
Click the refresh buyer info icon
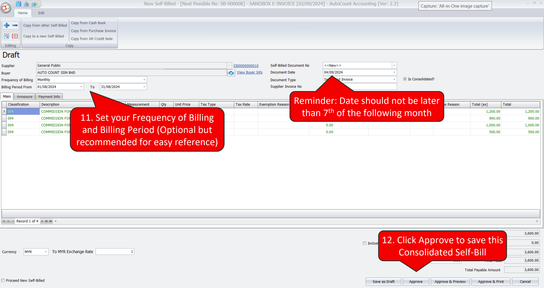231,73
